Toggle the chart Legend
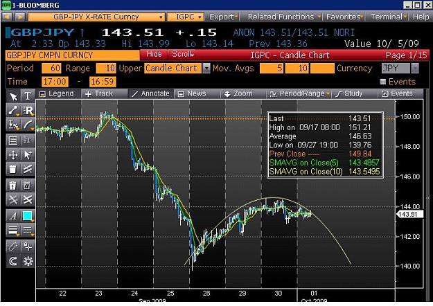 click(57, 94)
